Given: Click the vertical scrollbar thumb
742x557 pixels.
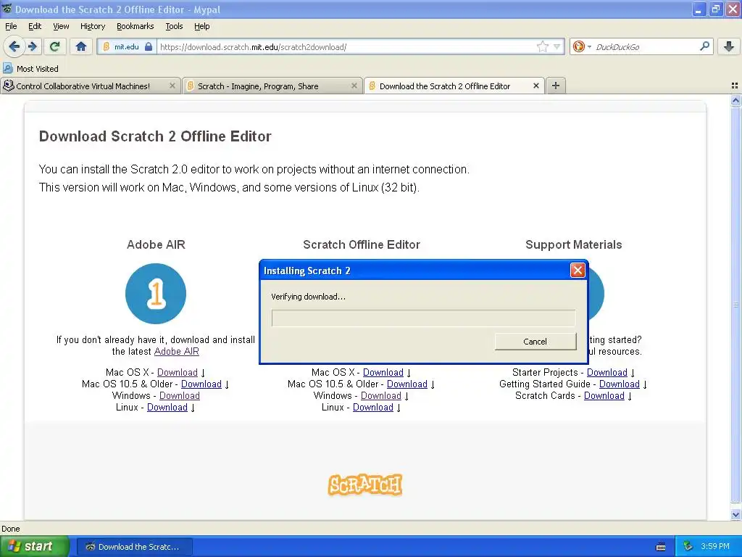Looking at the screenshot, I should click(x=735, y=304).
